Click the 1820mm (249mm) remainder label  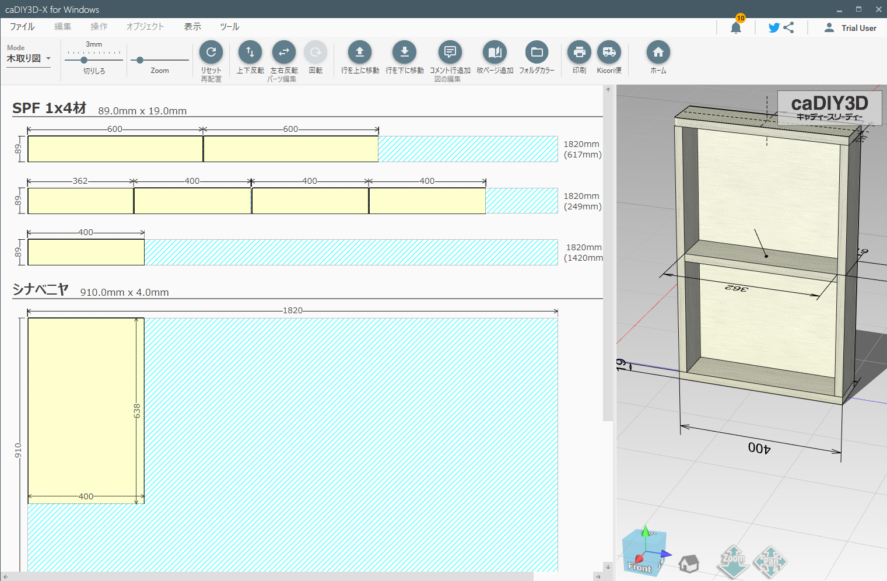pyautogui.click(x=582, y=201)
